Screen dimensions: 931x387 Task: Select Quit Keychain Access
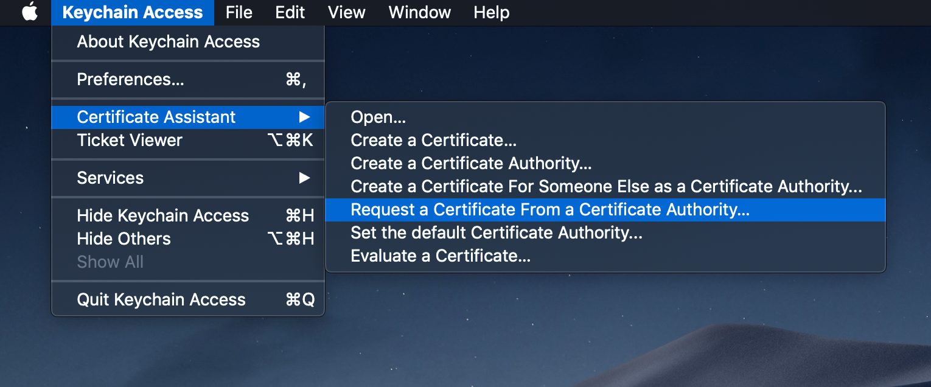(188, 300)
